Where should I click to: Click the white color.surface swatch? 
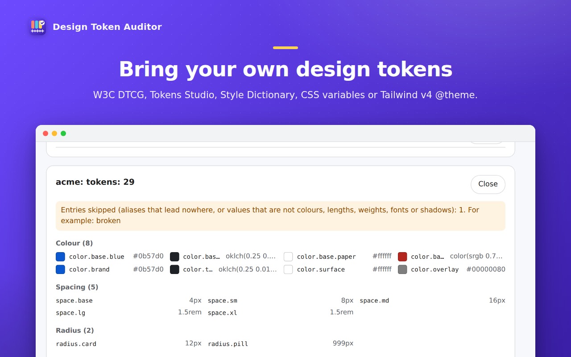[x=288, y=270]
